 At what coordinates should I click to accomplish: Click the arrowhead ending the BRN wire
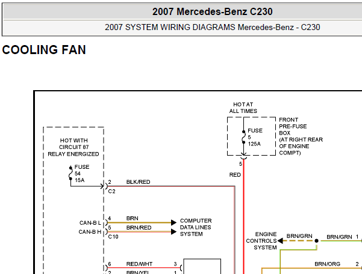coord(173,223)
